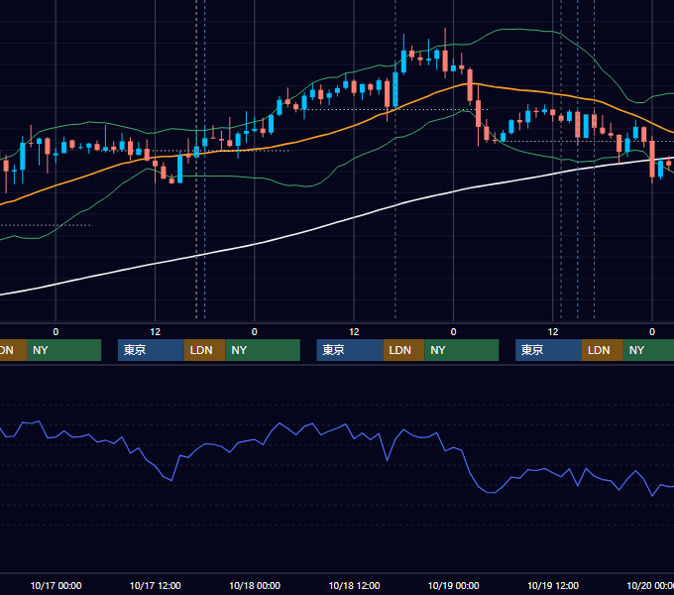
Task: Select the LDN session block for 10/19
Action: pos(603,350)
